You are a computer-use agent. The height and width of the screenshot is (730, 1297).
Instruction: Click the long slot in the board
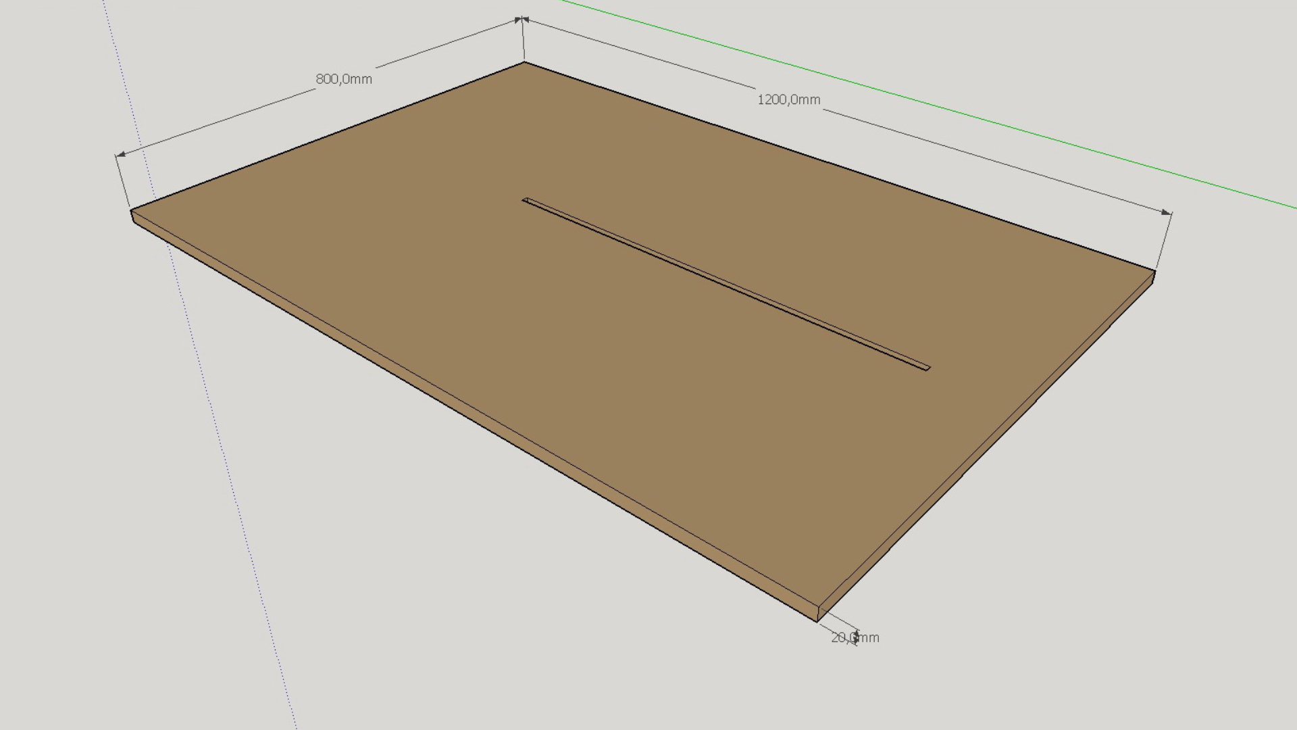pyautogui.click(x=726, y=283)
